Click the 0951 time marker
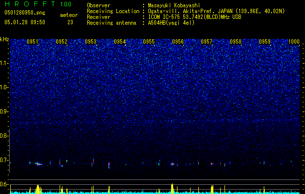305x194 pixels. (x=32, y=41)
